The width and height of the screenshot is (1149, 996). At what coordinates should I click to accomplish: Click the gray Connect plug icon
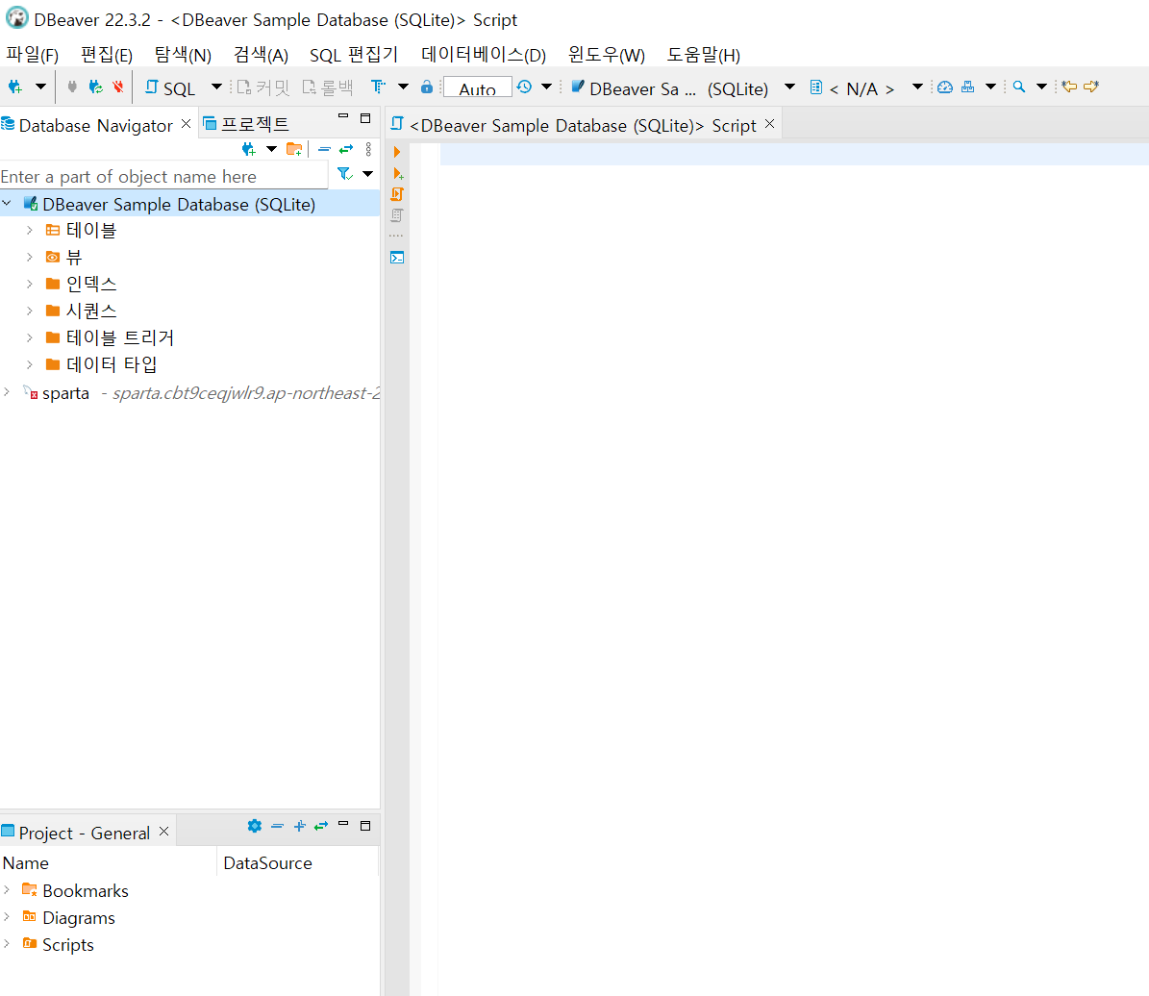(72, 87)
